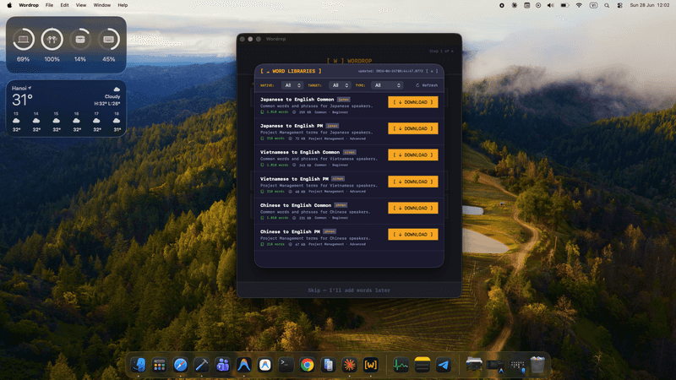Open the Wordrop [W] Dock icon
676x380 pixels.
click(370, 365)
